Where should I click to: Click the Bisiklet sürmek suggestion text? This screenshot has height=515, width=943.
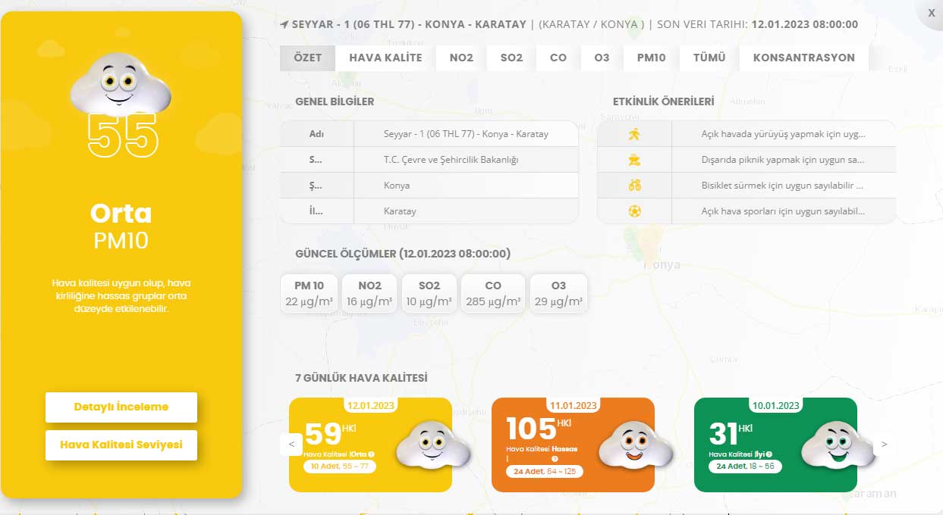coord(782,186)
